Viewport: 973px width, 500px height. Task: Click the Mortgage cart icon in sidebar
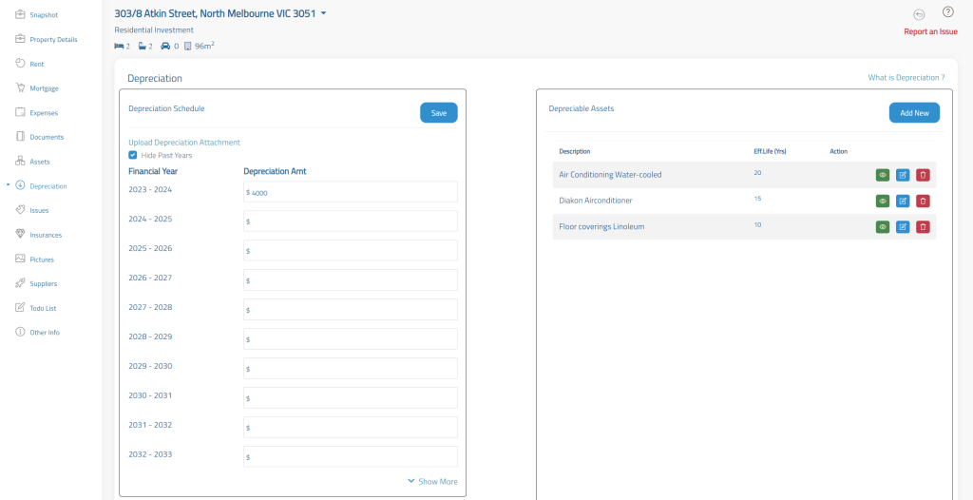(21, 88)
